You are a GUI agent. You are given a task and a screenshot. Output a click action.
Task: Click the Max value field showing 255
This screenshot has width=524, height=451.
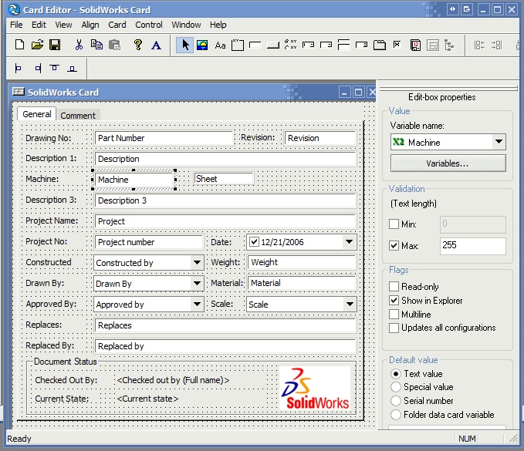point(472,246)
